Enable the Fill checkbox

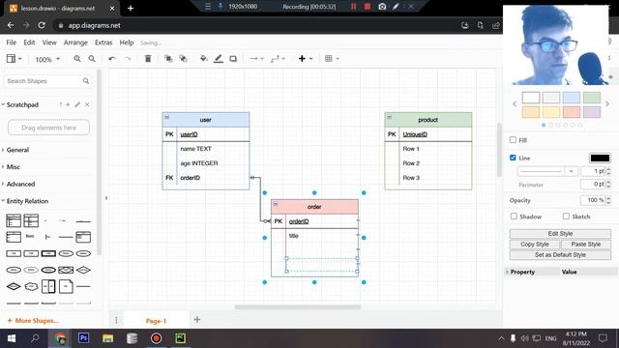513,139
